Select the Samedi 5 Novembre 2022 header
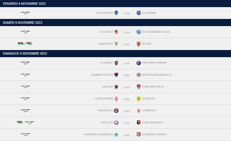The width and height of the screenshot is (231, 141). tap(115, 22)
